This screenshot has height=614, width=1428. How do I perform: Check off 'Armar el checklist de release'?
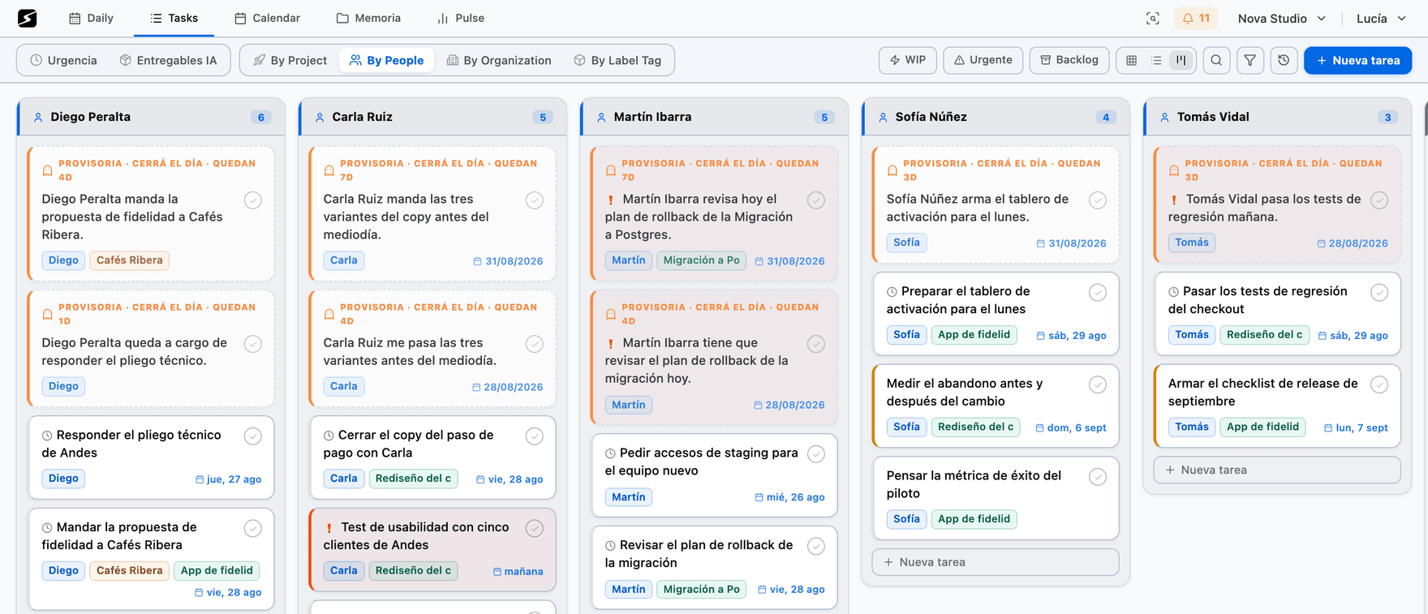[1379, 385]
